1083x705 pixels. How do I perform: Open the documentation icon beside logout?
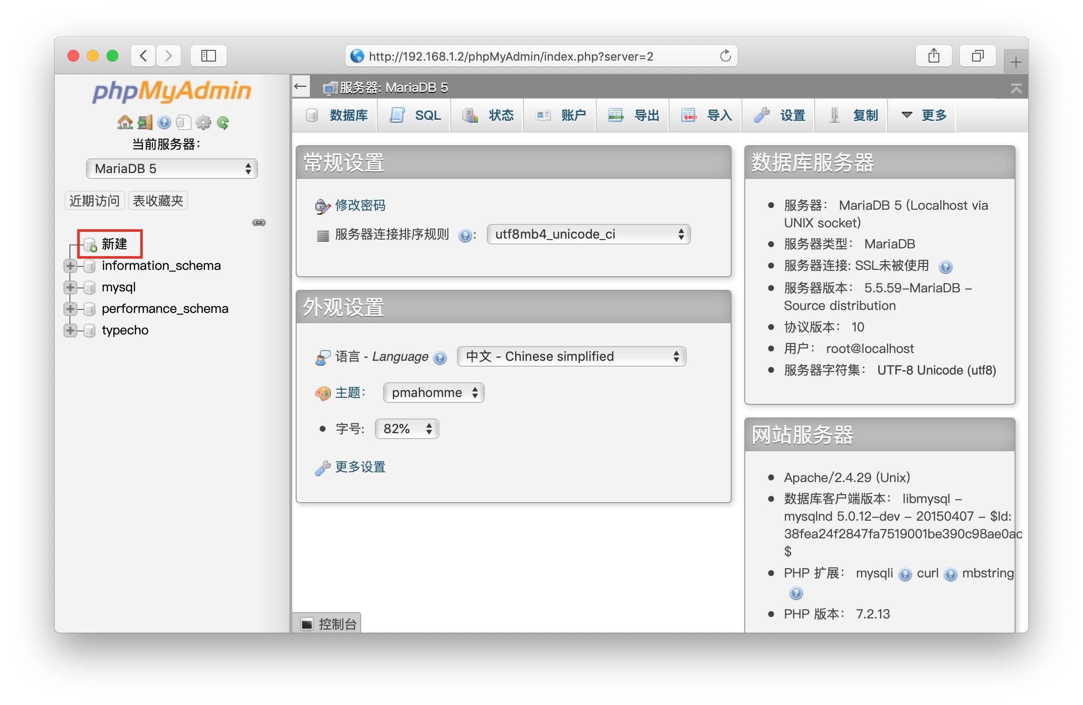(164, 122)
